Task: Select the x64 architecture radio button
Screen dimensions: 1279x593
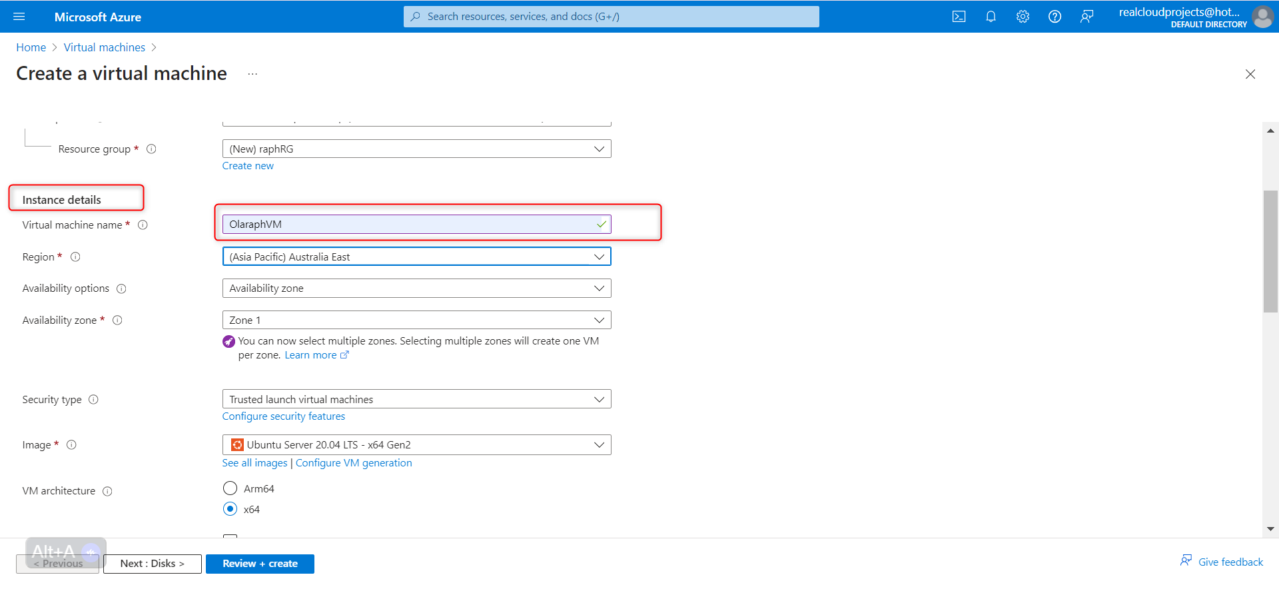Action: coord(230,509)
